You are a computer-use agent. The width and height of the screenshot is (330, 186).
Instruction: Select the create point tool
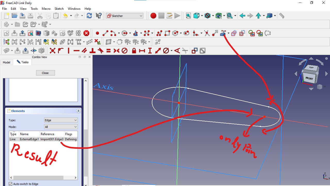(x=97, y=33)
